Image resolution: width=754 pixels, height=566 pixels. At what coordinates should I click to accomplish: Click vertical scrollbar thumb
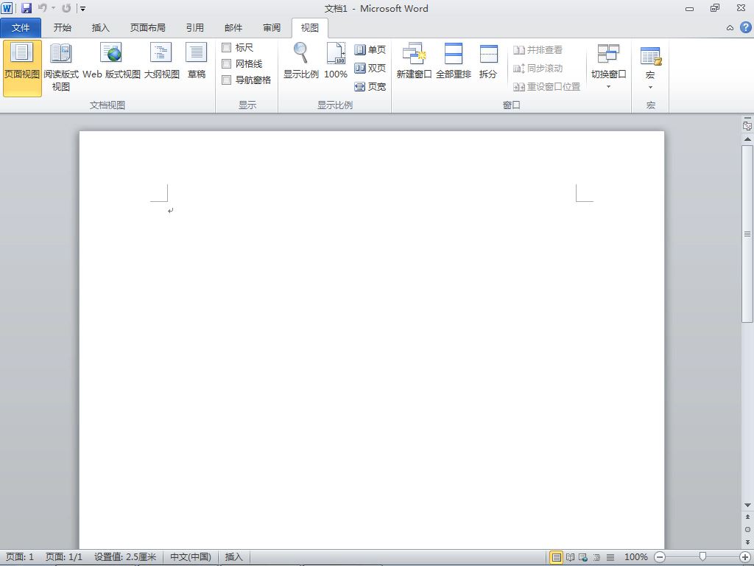pos(747,234)
